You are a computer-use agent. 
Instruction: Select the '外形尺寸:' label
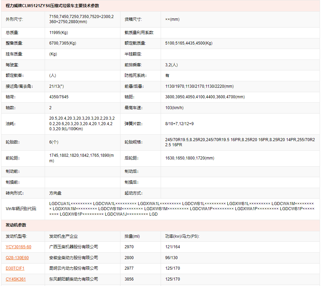[14, 19]
